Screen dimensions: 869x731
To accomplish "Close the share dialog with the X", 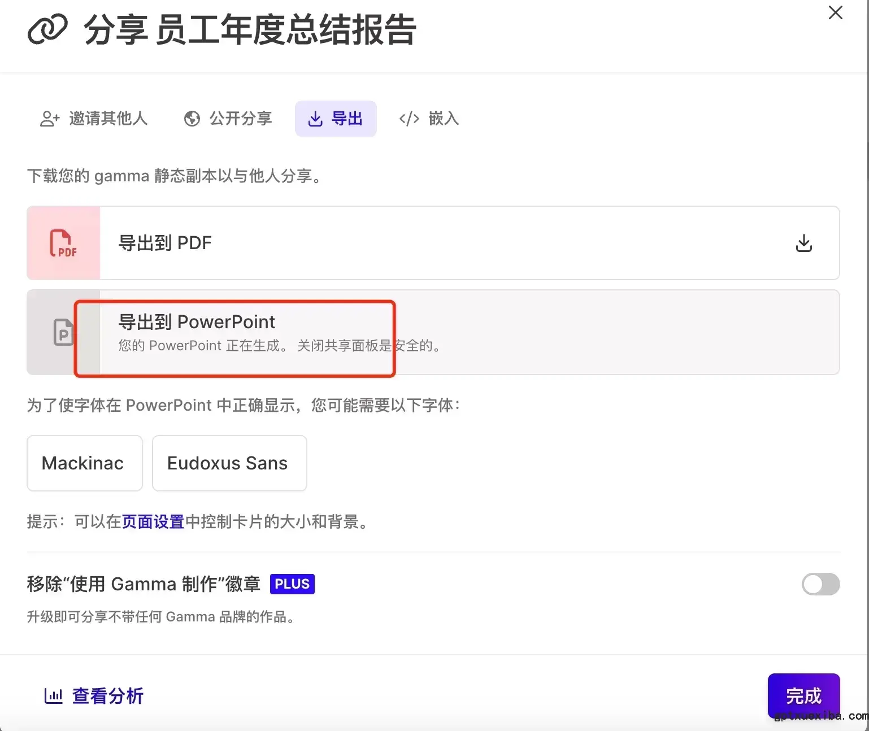I will (835, 12).
